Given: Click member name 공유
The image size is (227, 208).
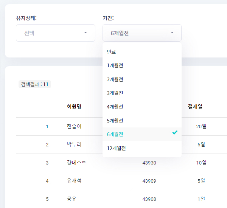Looking at the screenshot, I should 72,199.
